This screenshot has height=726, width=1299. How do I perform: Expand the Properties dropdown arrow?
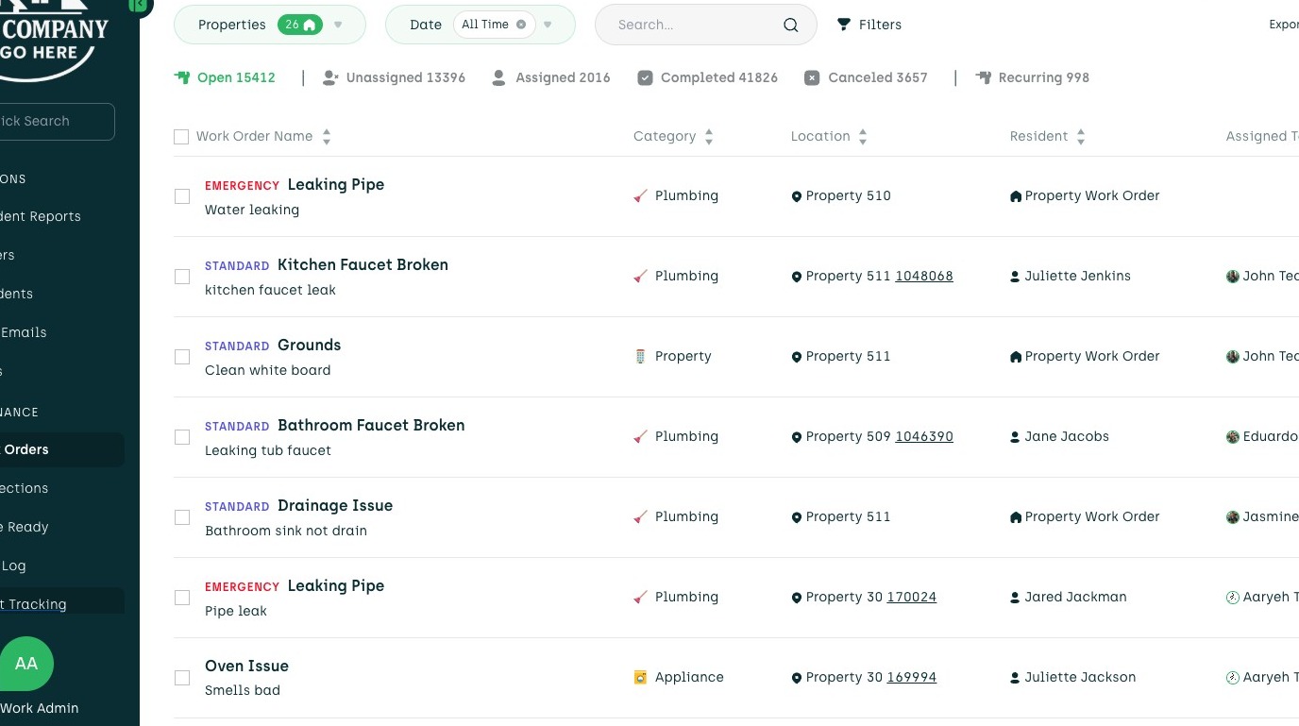point(338,25)
